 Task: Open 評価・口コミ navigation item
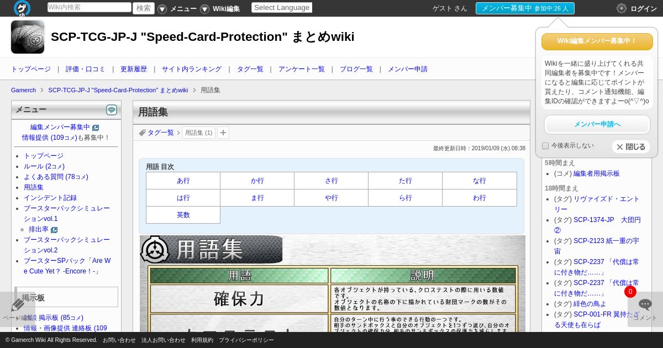[x=86, y=69]
